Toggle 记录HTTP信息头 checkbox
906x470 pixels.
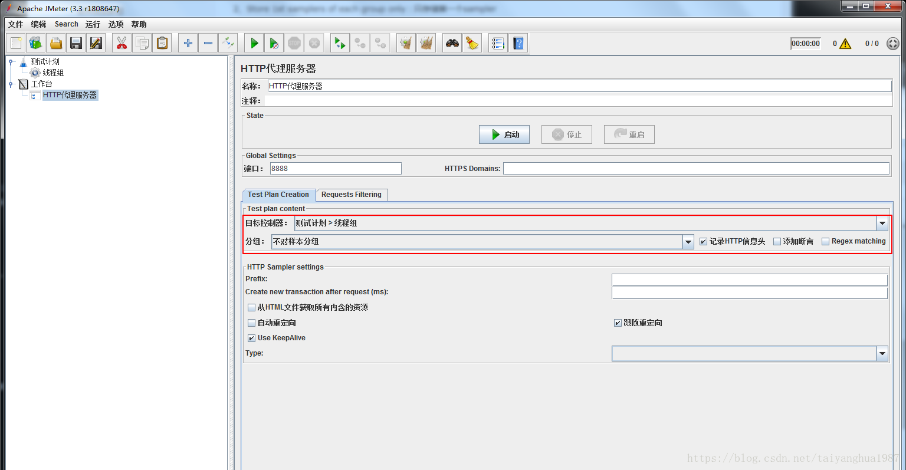click(703, 242)
